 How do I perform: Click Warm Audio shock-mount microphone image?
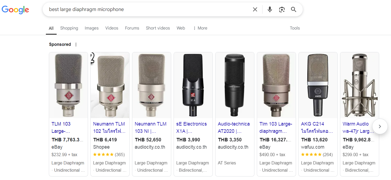coord(360,85)
